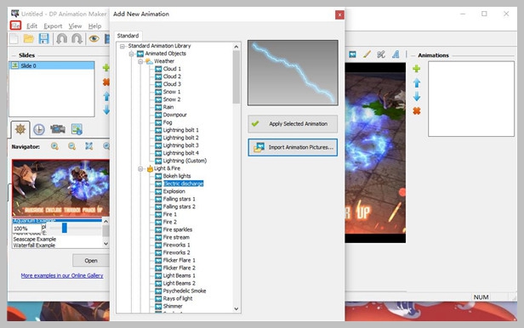Toggle the preview eye icon in toolbar
The image size is (524, 328).
tap(94, 39)
